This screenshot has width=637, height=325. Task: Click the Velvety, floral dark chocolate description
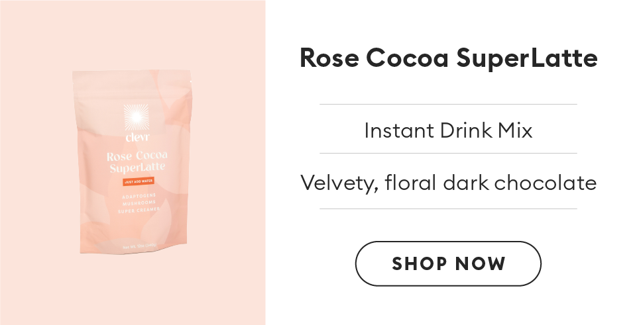[x=448, y=182]
